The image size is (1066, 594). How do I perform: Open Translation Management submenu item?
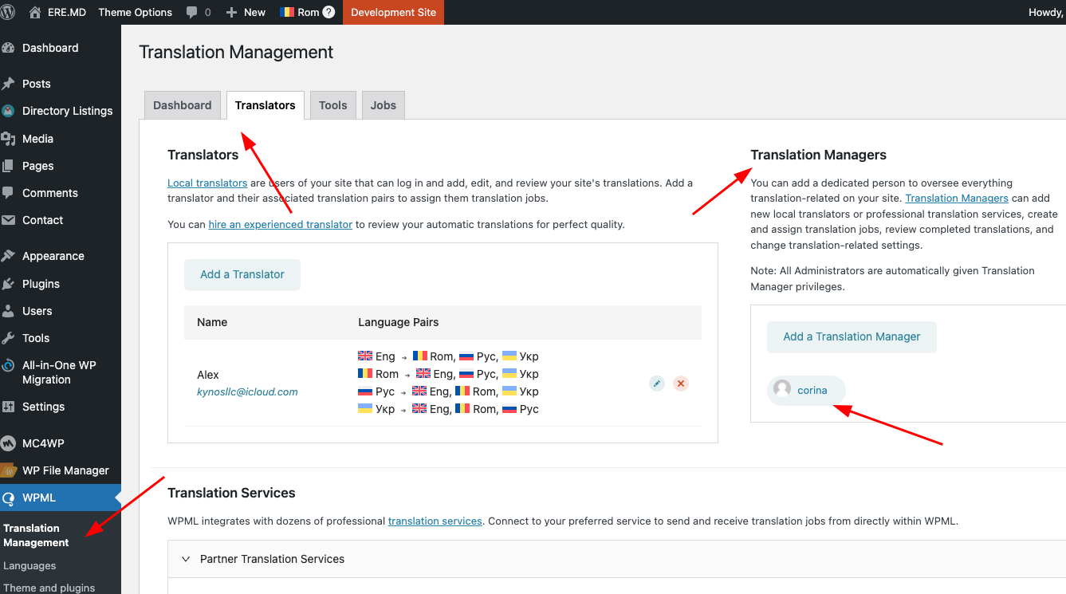(x=36, y=535)
